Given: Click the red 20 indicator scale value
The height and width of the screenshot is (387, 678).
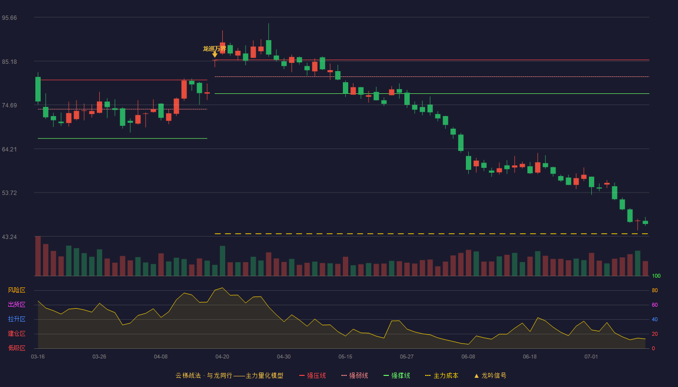Looking at the screenshot, I should point(655,334).
